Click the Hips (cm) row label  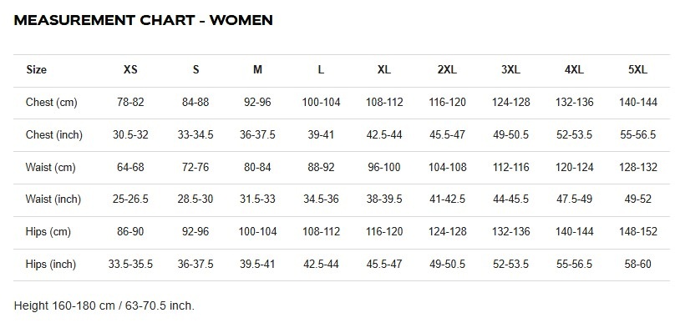(48, 232)
